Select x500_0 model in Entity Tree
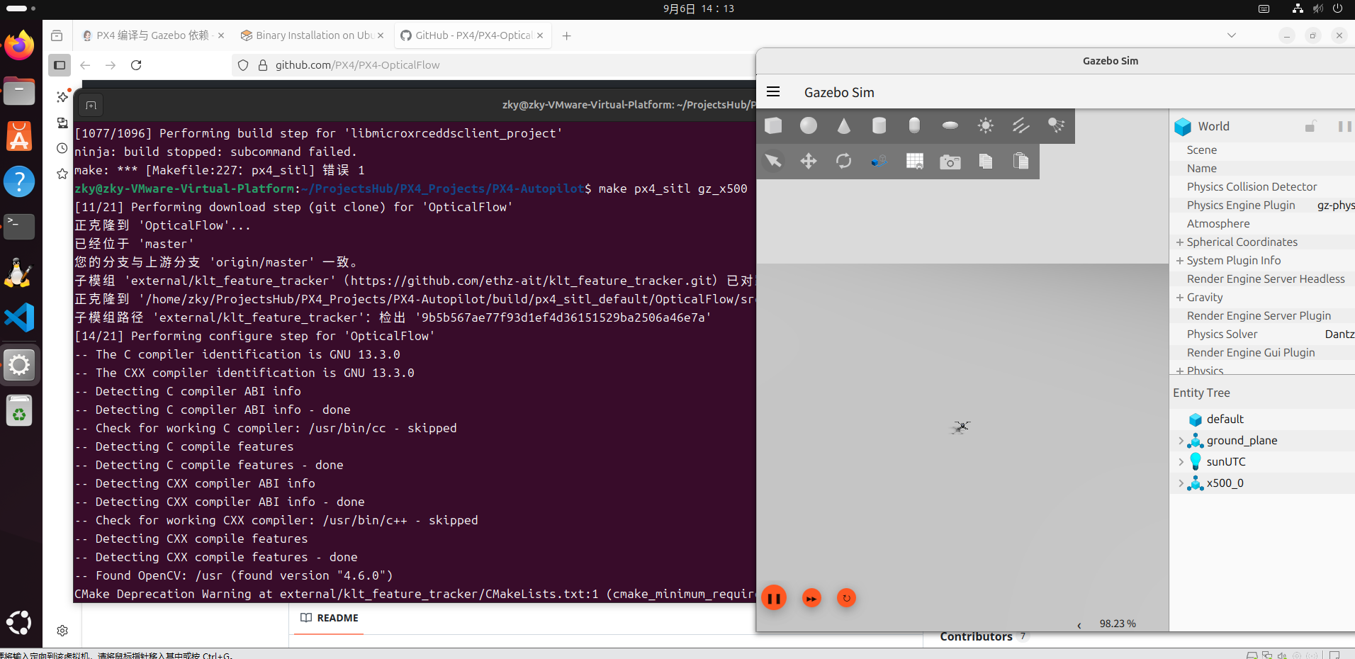Screen dimensions: 1355x659 [1225, 483]
